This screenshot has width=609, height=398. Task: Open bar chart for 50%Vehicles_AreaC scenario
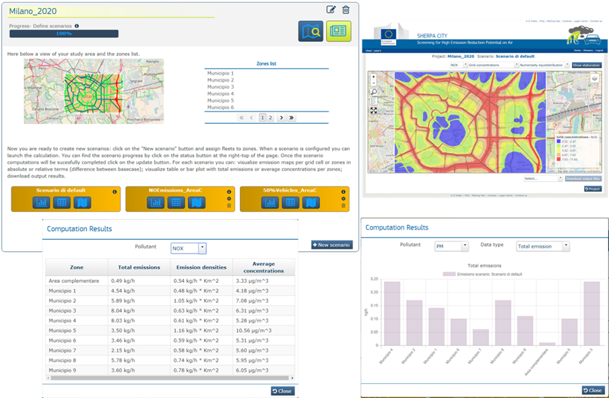[x=270, y=202]
